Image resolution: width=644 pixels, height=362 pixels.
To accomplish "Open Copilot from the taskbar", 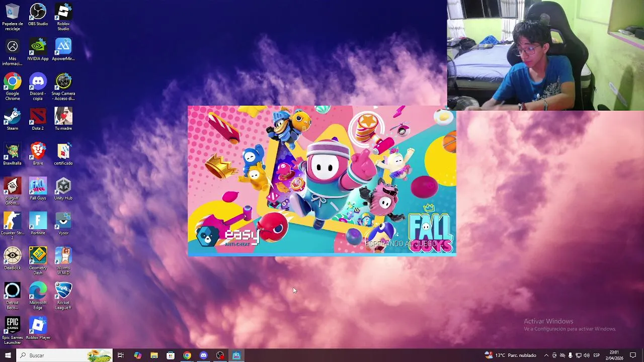I will pos(137,355).
